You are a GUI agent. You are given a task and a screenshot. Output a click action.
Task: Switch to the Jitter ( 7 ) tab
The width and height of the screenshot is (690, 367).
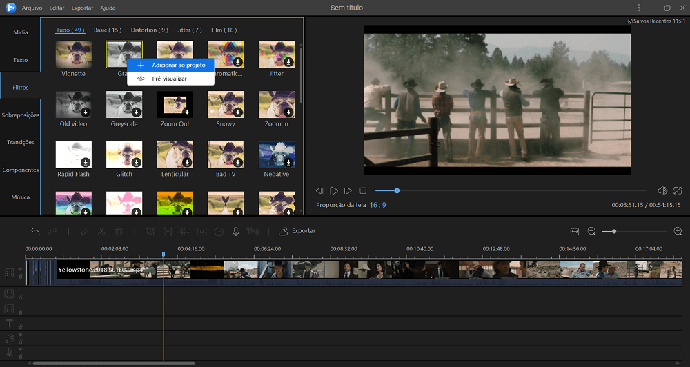tap(190, 30)
